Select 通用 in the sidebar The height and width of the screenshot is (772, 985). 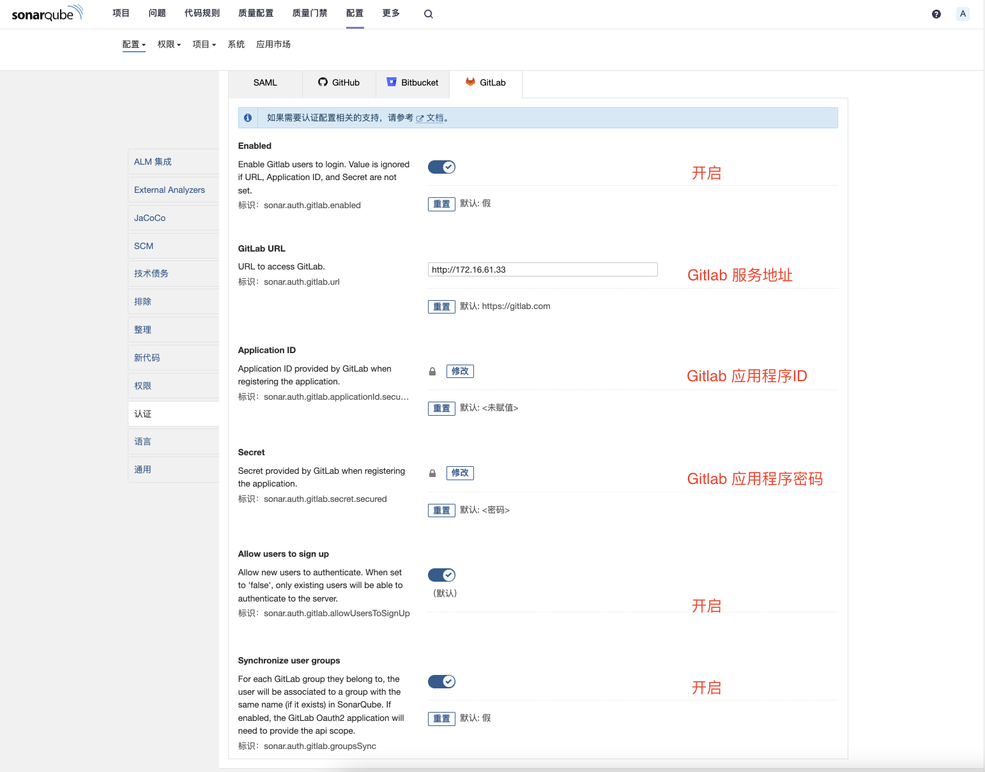(174, 470)
